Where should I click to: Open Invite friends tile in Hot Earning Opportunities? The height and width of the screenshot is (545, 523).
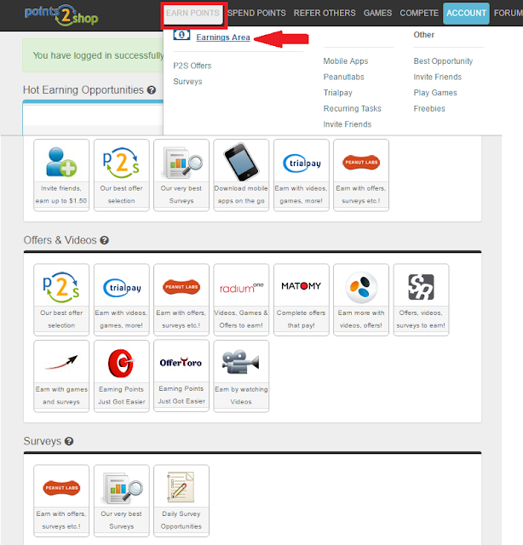[61, 175]
